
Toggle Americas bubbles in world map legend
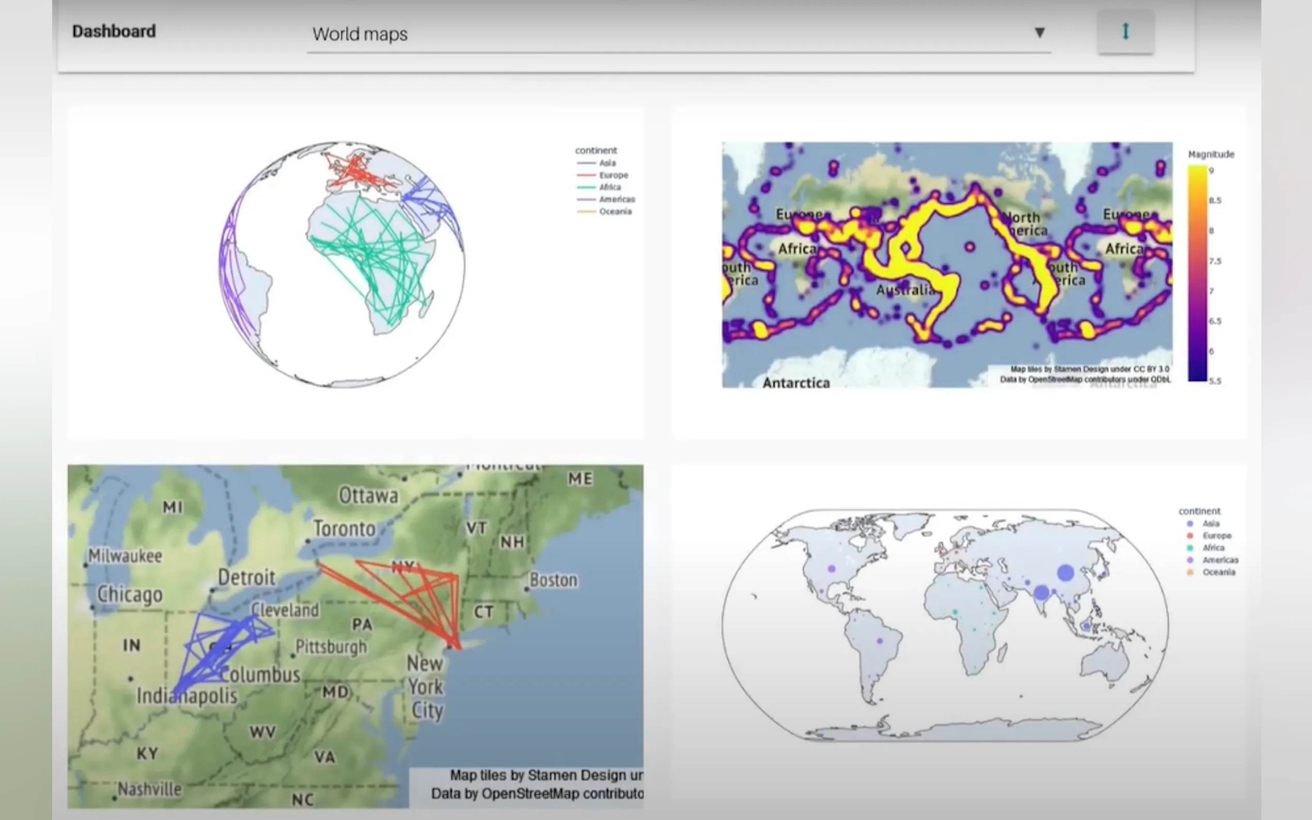[x=1220, y=560]
